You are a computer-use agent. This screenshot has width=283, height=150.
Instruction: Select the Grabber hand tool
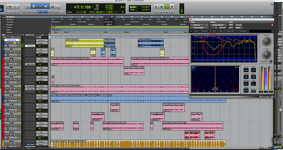point(46,6)
